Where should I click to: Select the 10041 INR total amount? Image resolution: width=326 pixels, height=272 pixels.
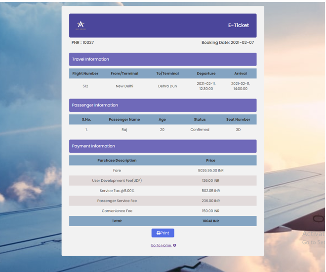(210, 221)
